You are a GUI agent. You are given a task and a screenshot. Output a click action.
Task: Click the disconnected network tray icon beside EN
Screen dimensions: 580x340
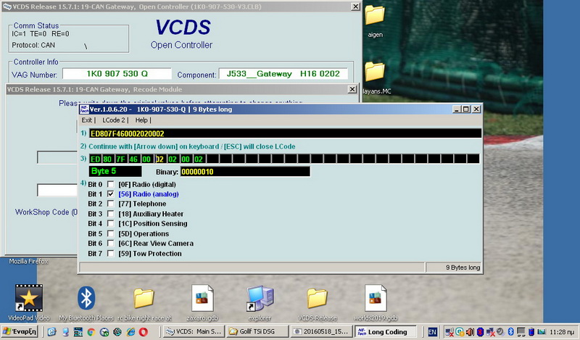449,332
